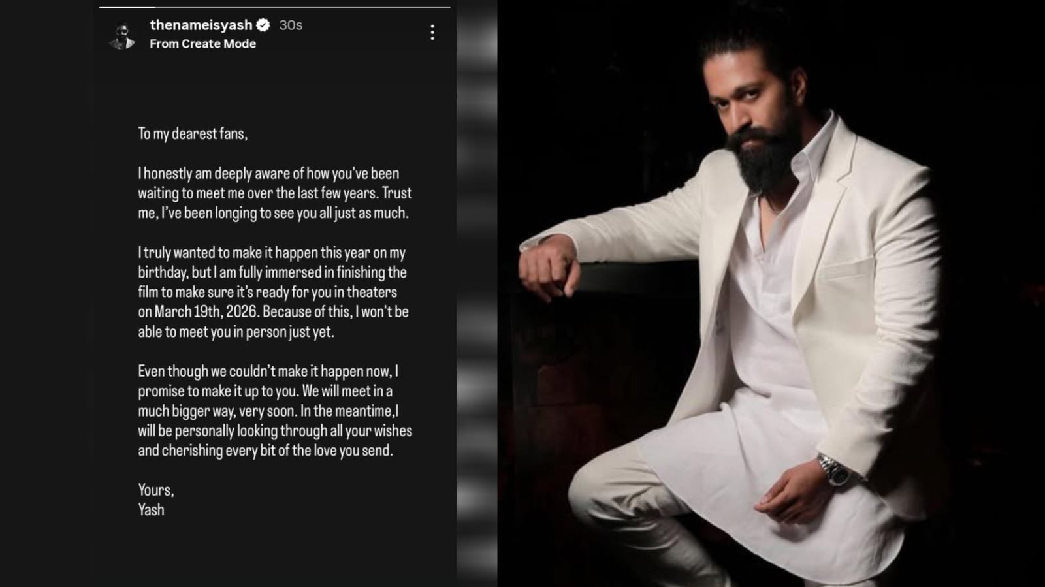Screen dimensions: 1045x587
Task: Click the From Create Mode label
Action: [202, 44]
